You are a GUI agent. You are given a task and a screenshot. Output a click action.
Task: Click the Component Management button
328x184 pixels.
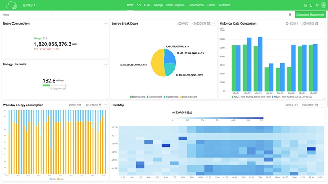[310, 15]
